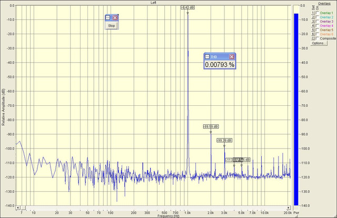Screen dimensions: 337x218
Task: Click the Overlays heading label
Action: pyautogui.click(x=324, y=4)
